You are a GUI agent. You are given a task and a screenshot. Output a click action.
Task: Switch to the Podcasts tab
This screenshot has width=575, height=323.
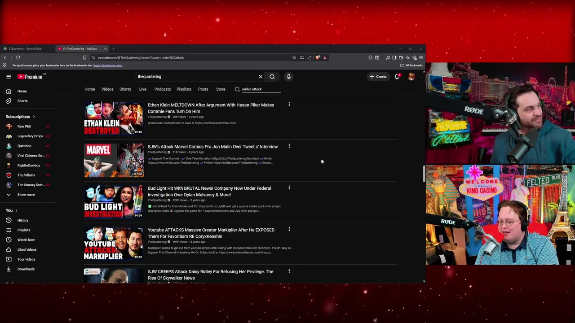(163, 89)
